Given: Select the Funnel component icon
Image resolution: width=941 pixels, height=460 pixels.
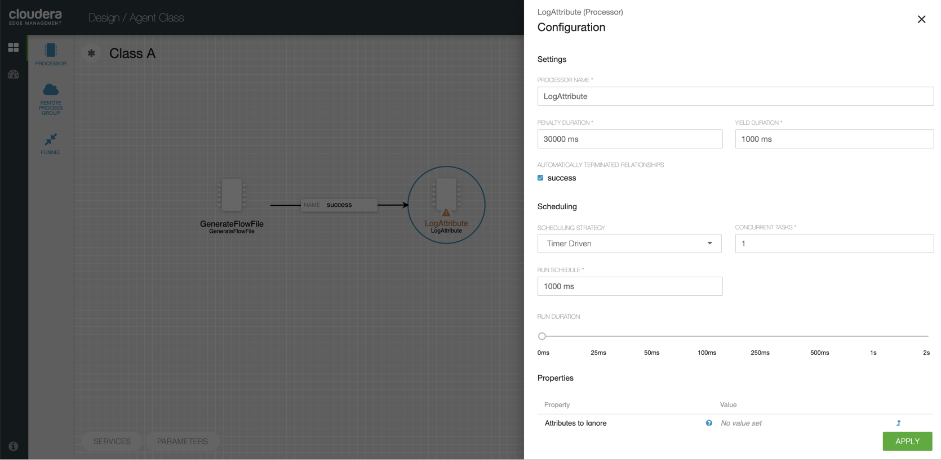Looking at the screenshot, I should tap(51, 142).
